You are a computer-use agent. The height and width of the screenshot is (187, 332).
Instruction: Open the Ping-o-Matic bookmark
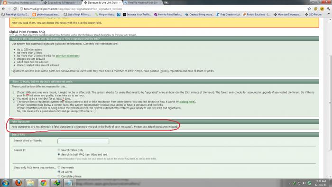click(105, 15)
